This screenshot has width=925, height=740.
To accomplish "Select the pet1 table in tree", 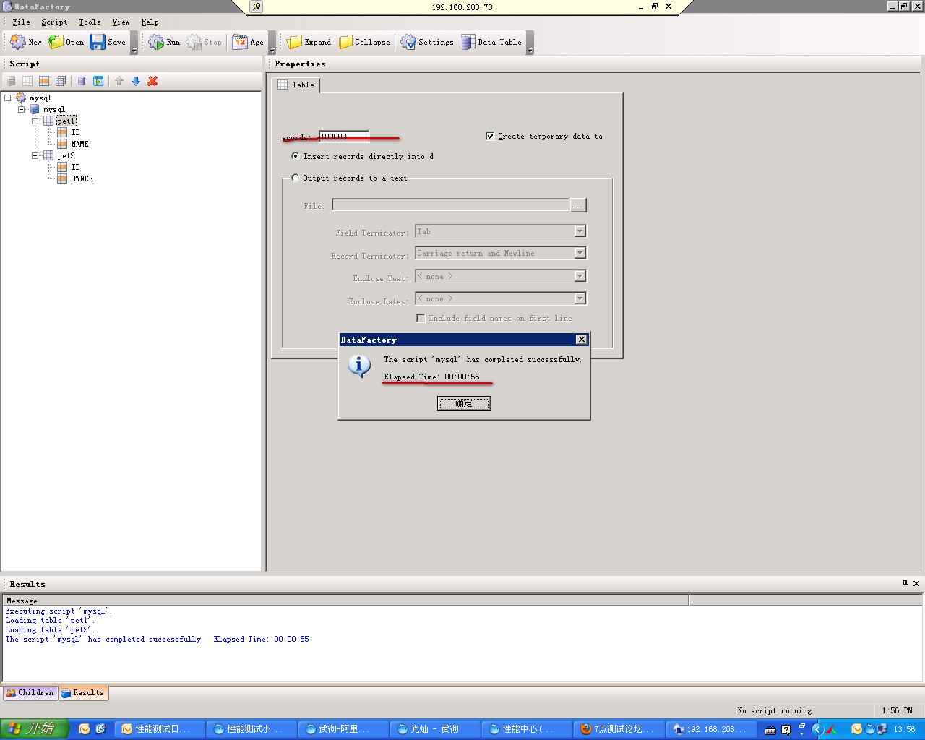I will coord(66,121).
